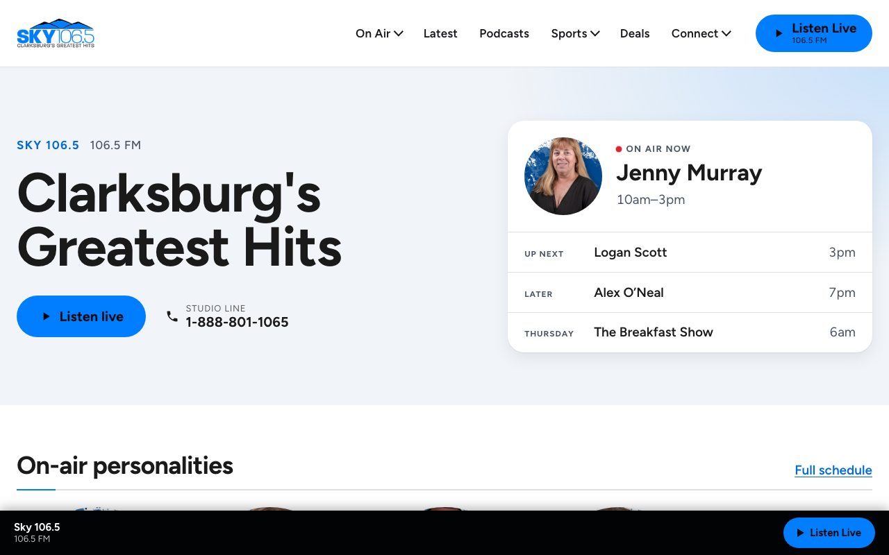Click Jenny Murray's profile photo
Viewport: 889px width, 555px height.
pos(563,176)
